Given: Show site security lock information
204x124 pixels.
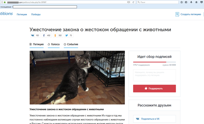Looking at the screenshot, I should (x=5, y=2).
